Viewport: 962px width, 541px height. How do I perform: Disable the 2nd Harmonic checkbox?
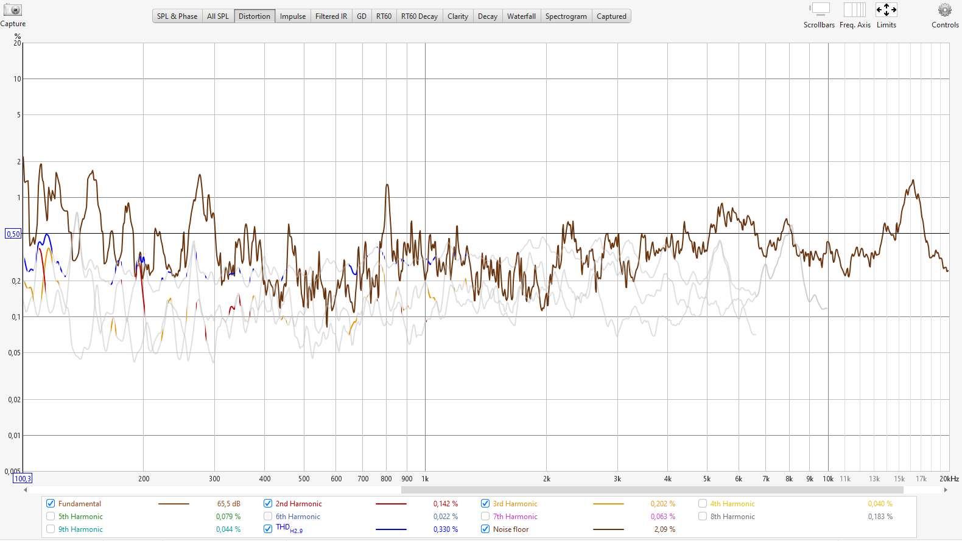pyautogui.click(x=268, y=503)
